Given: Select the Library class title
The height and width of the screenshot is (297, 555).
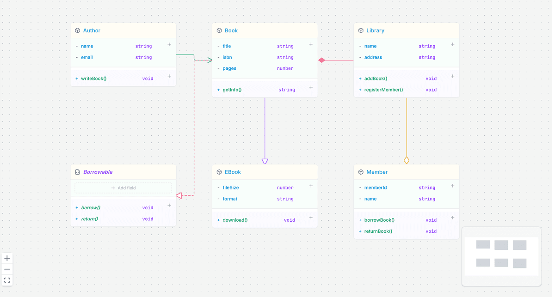Looking at the screenshot, I should 375,30.
